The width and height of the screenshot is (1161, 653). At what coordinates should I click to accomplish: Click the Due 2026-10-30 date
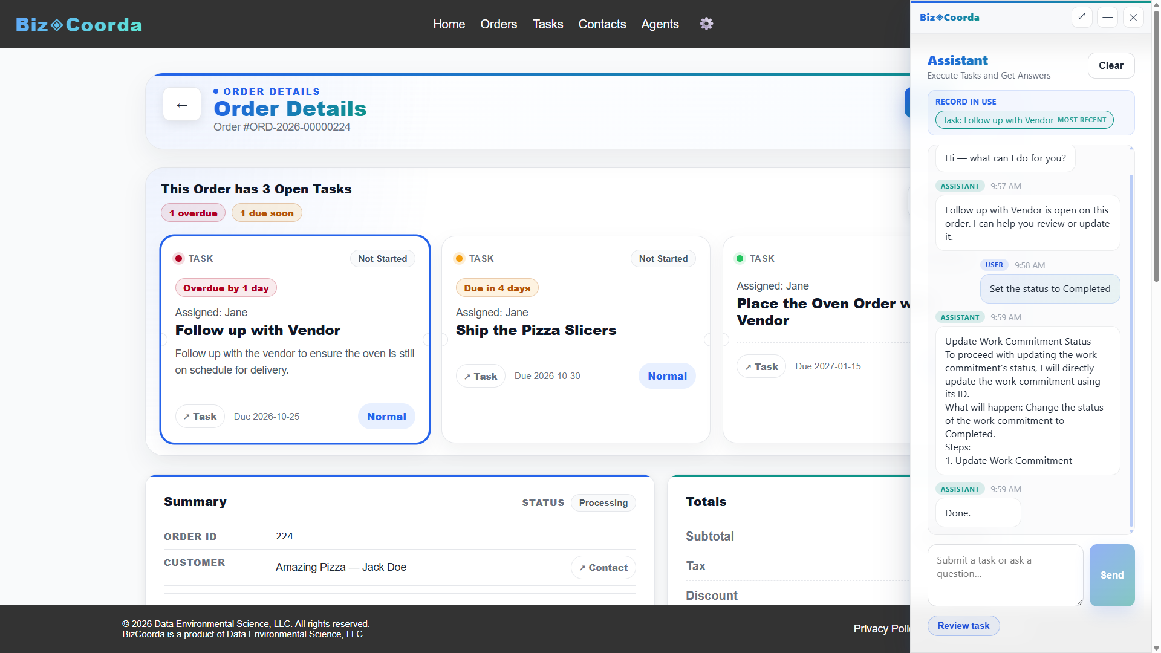coord(547,376)
